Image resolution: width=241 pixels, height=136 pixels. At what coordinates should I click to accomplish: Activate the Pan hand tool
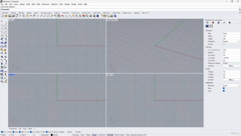pyautogui.click(x=34, y=16)
